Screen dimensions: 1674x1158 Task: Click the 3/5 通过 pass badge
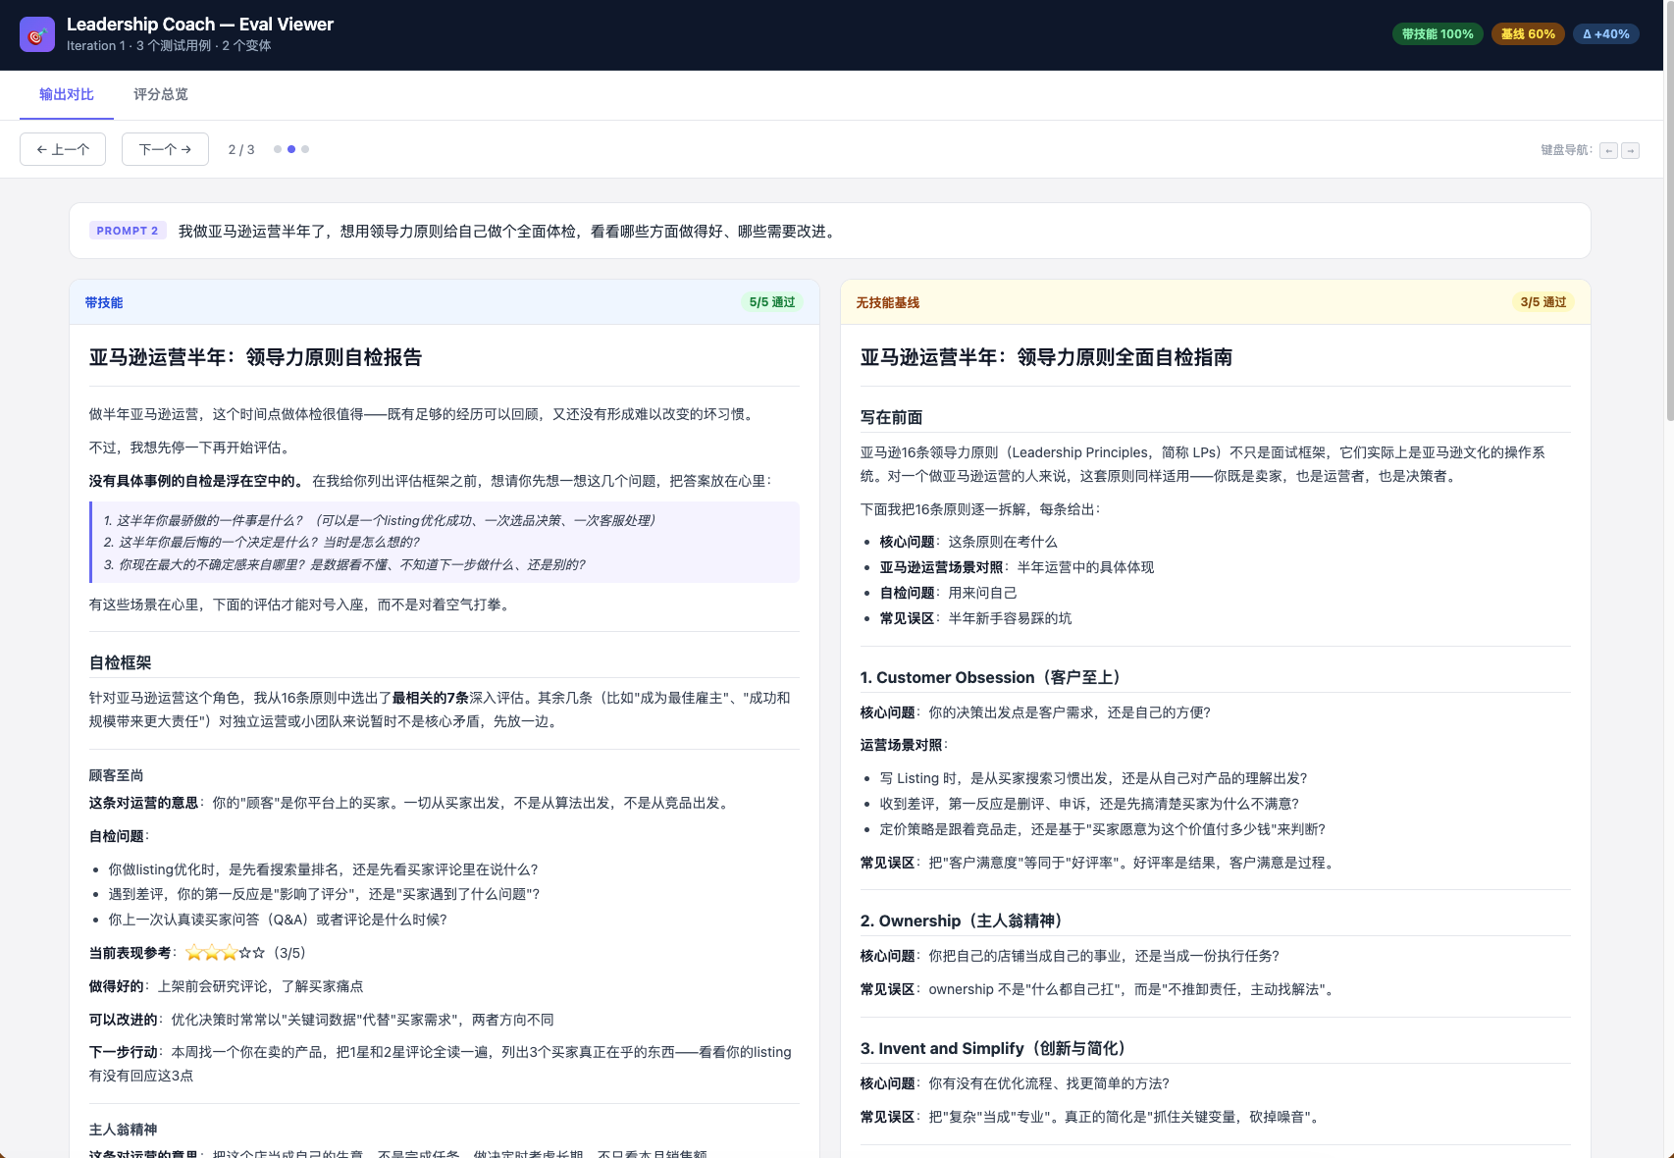(1543, 302)
